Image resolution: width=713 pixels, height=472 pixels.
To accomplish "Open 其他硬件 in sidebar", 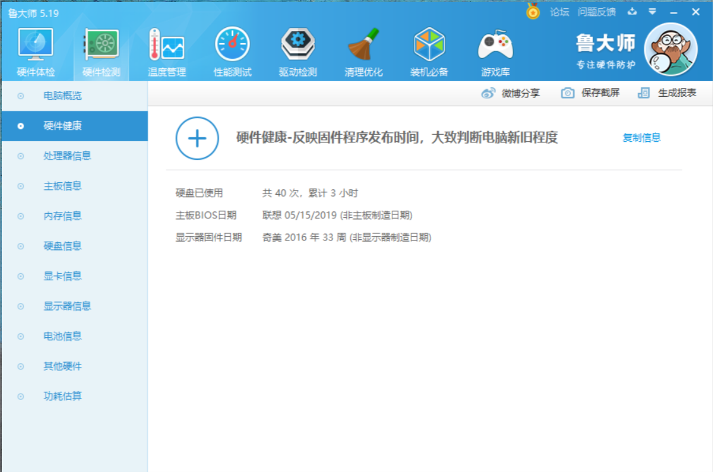I will coord(75,366).
